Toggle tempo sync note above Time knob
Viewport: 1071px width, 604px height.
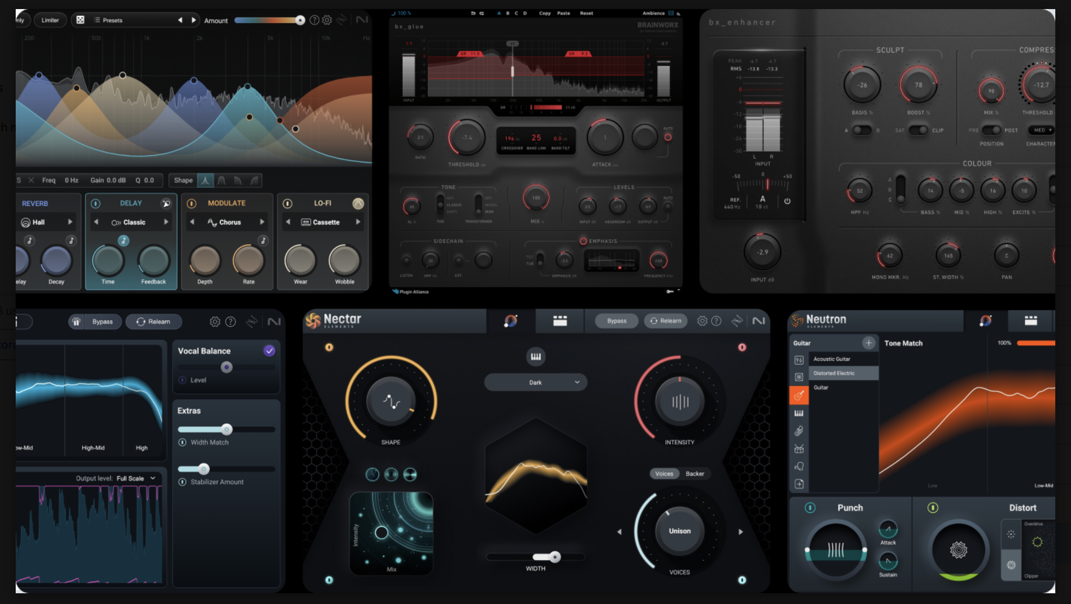point(124,240)
